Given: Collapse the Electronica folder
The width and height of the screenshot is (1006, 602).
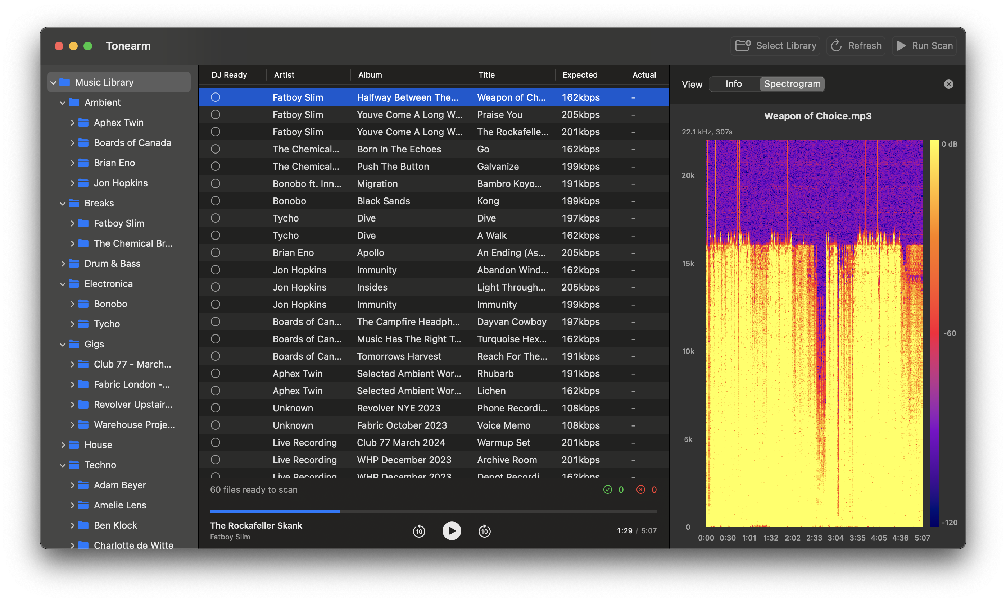Looking at the screenshot, I should click(63, 283).
